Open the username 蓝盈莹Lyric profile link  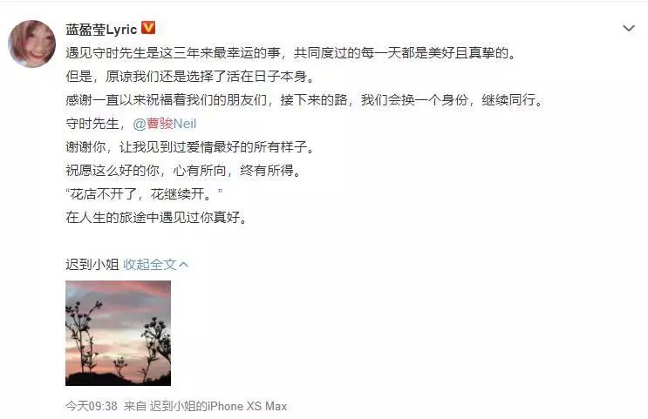[x=101, y=30]
